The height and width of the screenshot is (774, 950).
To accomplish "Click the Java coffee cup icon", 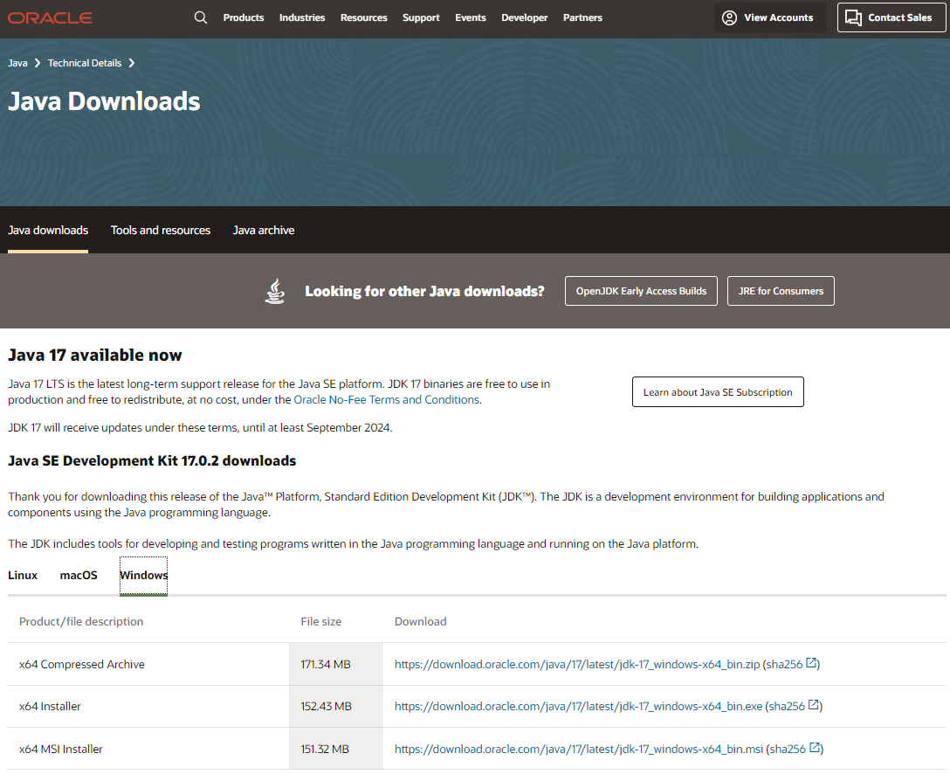I will pyautogui.click(x=275, y=291).
